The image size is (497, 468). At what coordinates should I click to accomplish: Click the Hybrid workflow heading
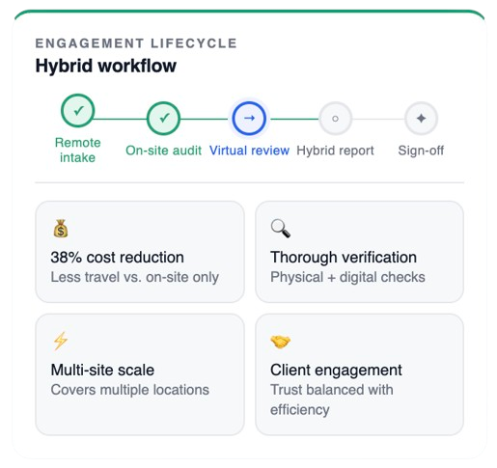click(106, 66)
